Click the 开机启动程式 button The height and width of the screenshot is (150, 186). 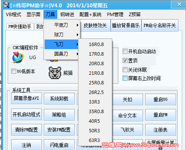(x=27, y=114)
